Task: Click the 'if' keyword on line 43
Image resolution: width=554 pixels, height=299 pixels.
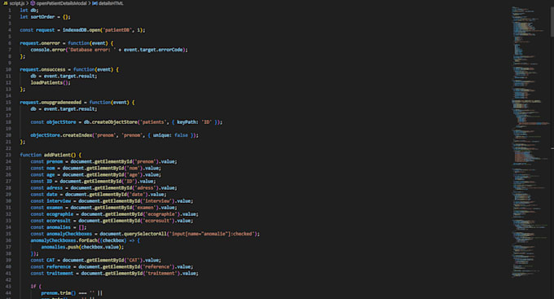Action: pyautogui.click(x=33, y=286)
